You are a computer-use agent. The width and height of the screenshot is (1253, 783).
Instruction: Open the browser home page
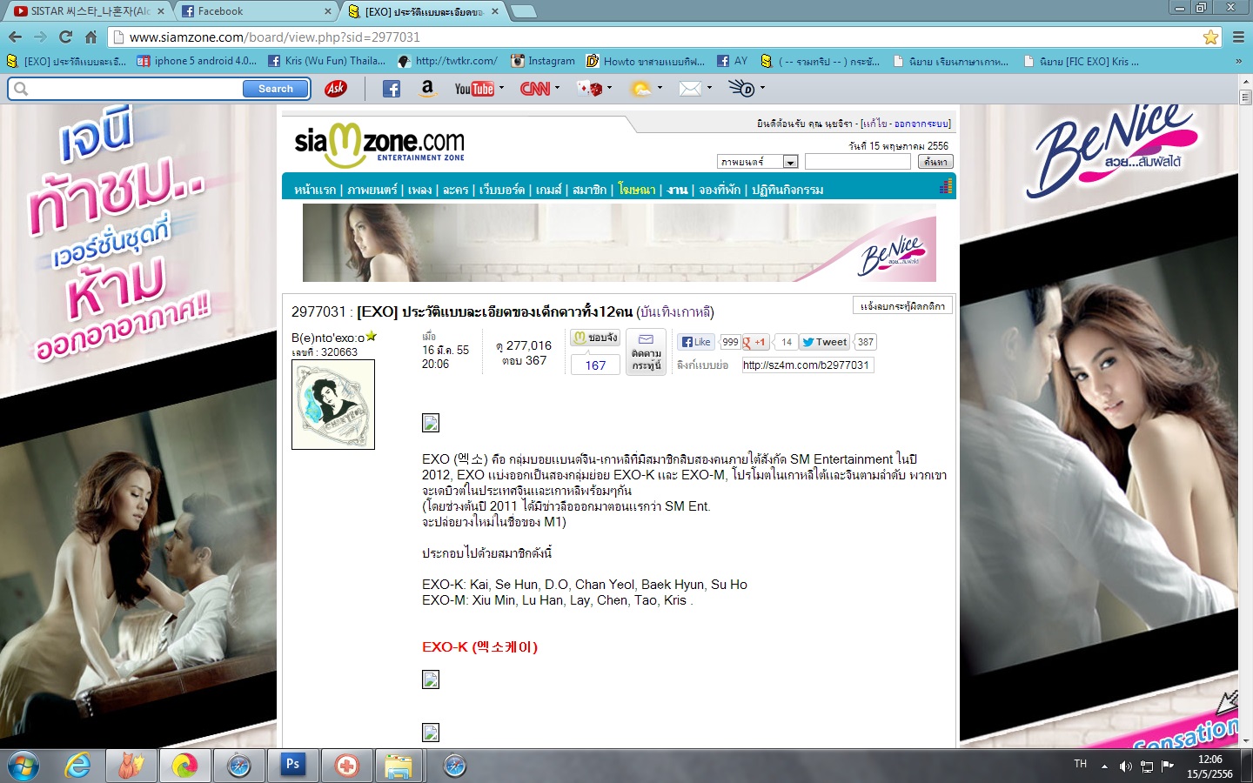click(90, 37)
